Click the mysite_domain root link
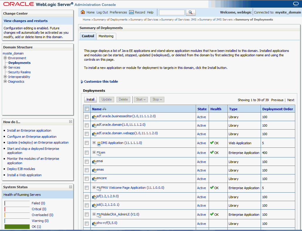 pos(13,53)
